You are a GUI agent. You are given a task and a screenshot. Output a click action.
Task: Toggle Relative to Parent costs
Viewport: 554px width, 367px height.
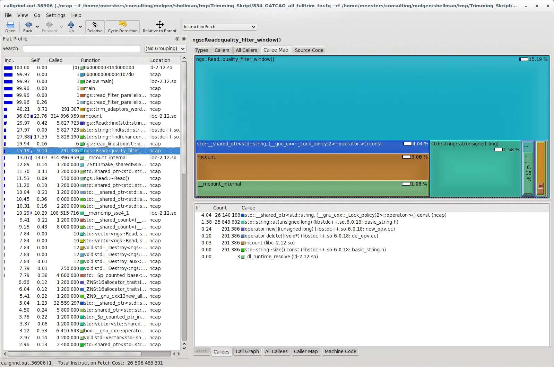(x=159, y=27)
